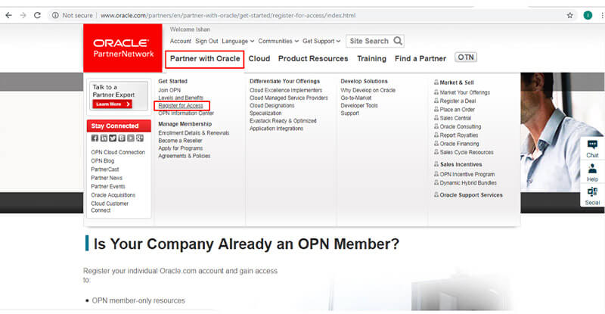Viewport: 605px width, 314px height.
Task: Open Specialization link
Action: point(265,113)
